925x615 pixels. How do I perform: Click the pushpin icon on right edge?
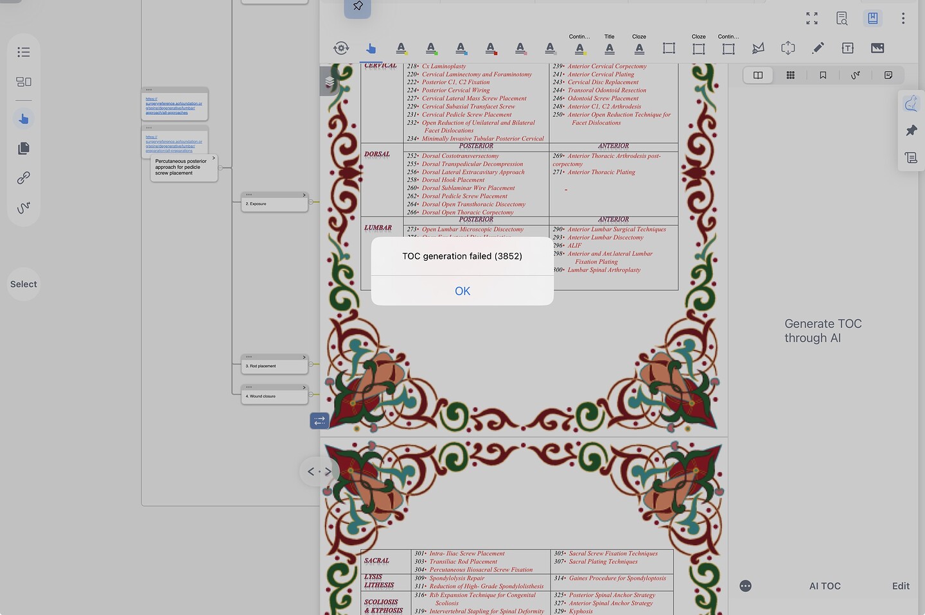tap(911, 131)
